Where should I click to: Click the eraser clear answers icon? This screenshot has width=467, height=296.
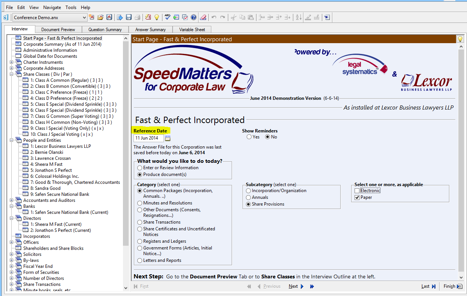point(203,17)
